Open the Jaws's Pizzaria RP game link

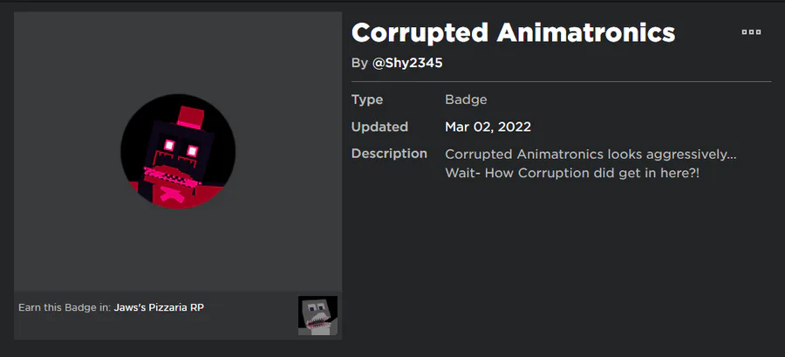159,307
